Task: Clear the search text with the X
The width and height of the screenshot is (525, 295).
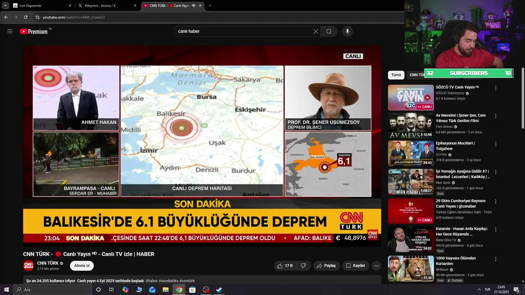Action: click(x=316, y=32)
